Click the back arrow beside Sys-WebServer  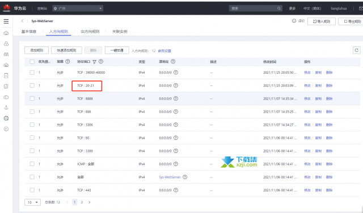click(x=23, y=21)
